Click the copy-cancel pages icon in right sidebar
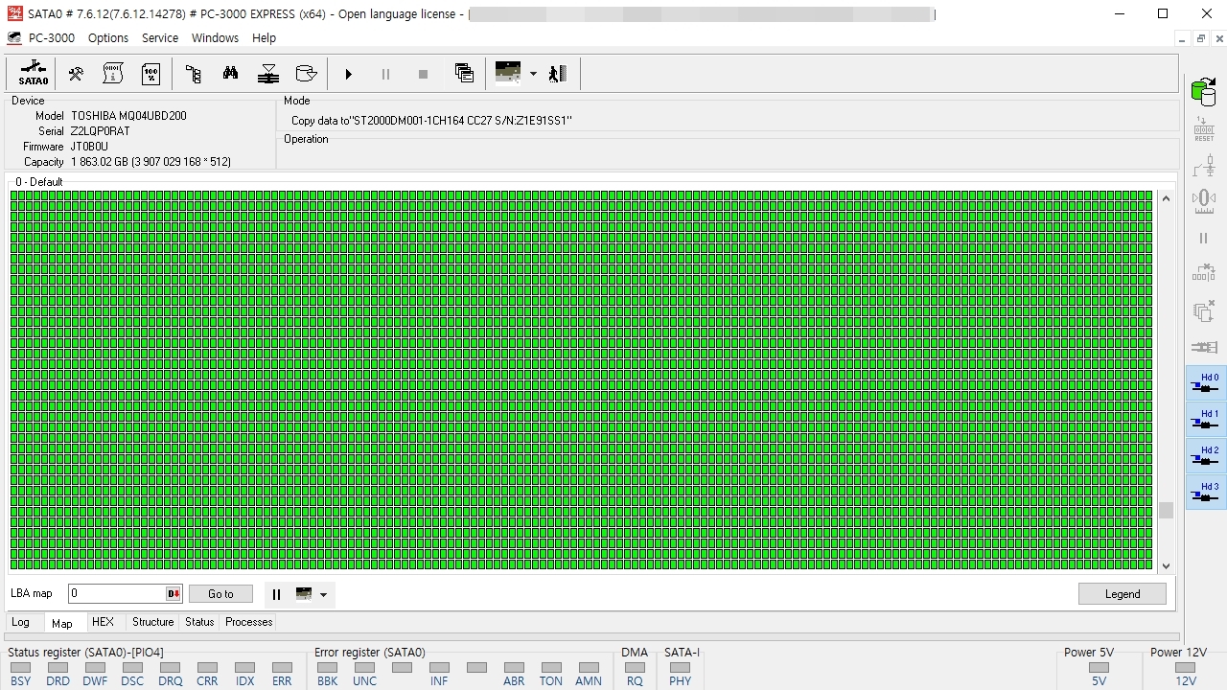1227x690 pixels. pos(1204,310)
